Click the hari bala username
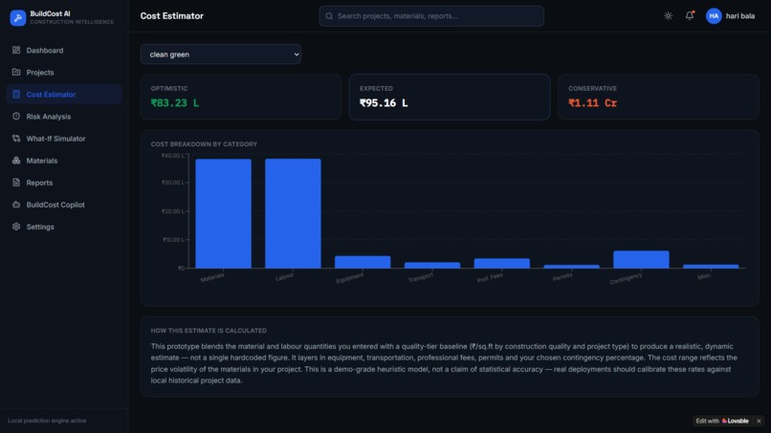Screen dimensions: 771x433 740,15
